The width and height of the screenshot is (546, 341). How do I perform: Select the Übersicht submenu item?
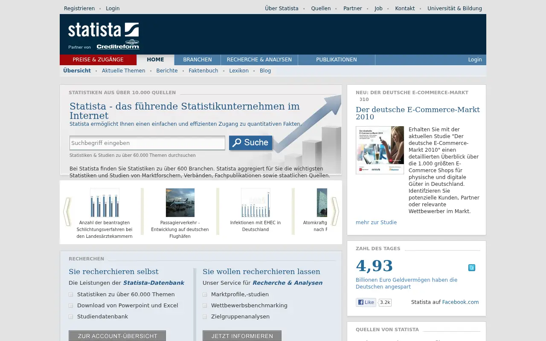click(77, 71)
